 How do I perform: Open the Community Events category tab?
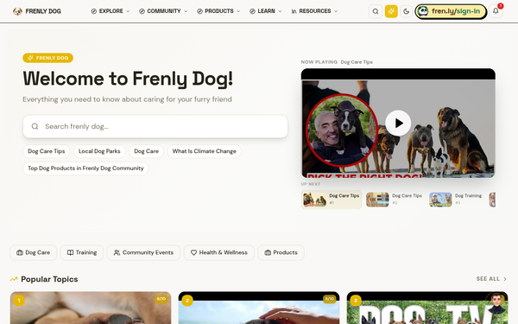(143, 252)
